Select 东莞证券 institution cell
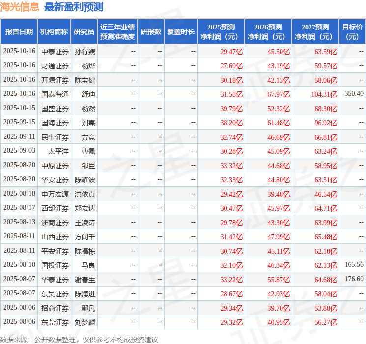This screenshot has height=344, width=366. pyautogui.click(x=55, y=322)
